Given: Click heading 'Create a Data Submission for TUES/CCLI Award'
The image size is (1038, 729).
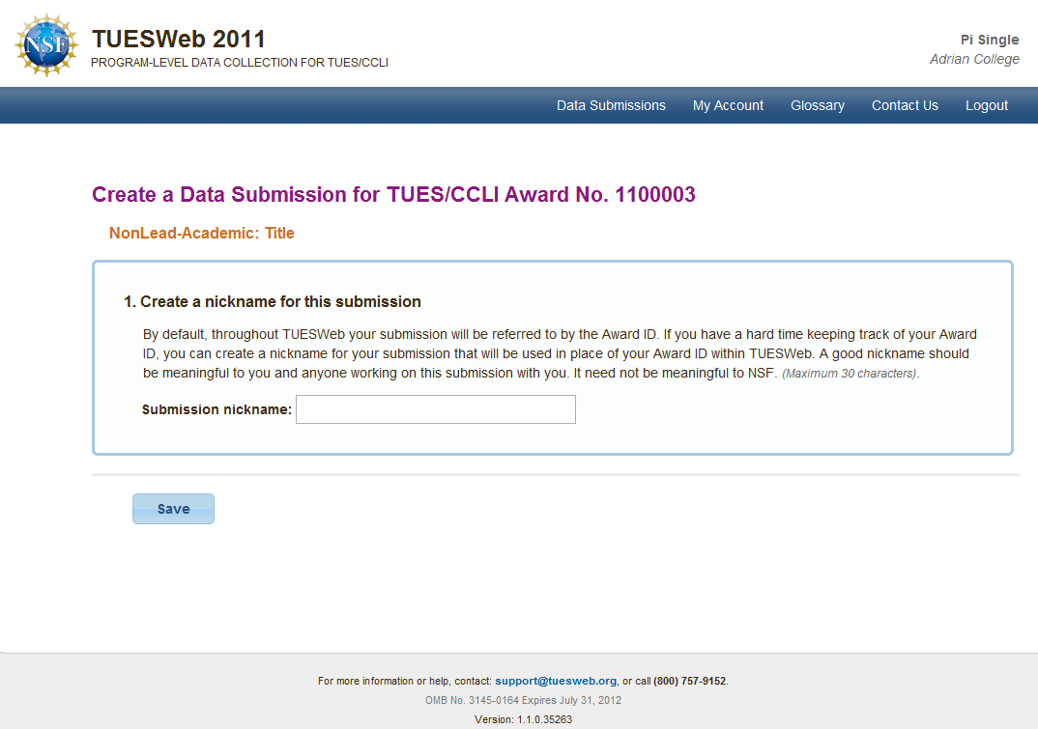Looking at the screenshot, I should pyautogui.click(x=394, y=194).
